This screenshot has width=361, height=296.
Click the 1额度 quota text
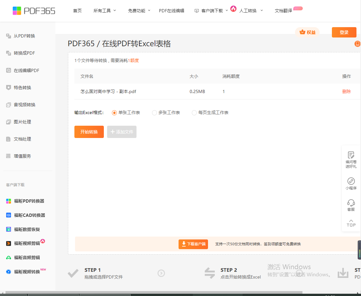[x=133, y=60]
